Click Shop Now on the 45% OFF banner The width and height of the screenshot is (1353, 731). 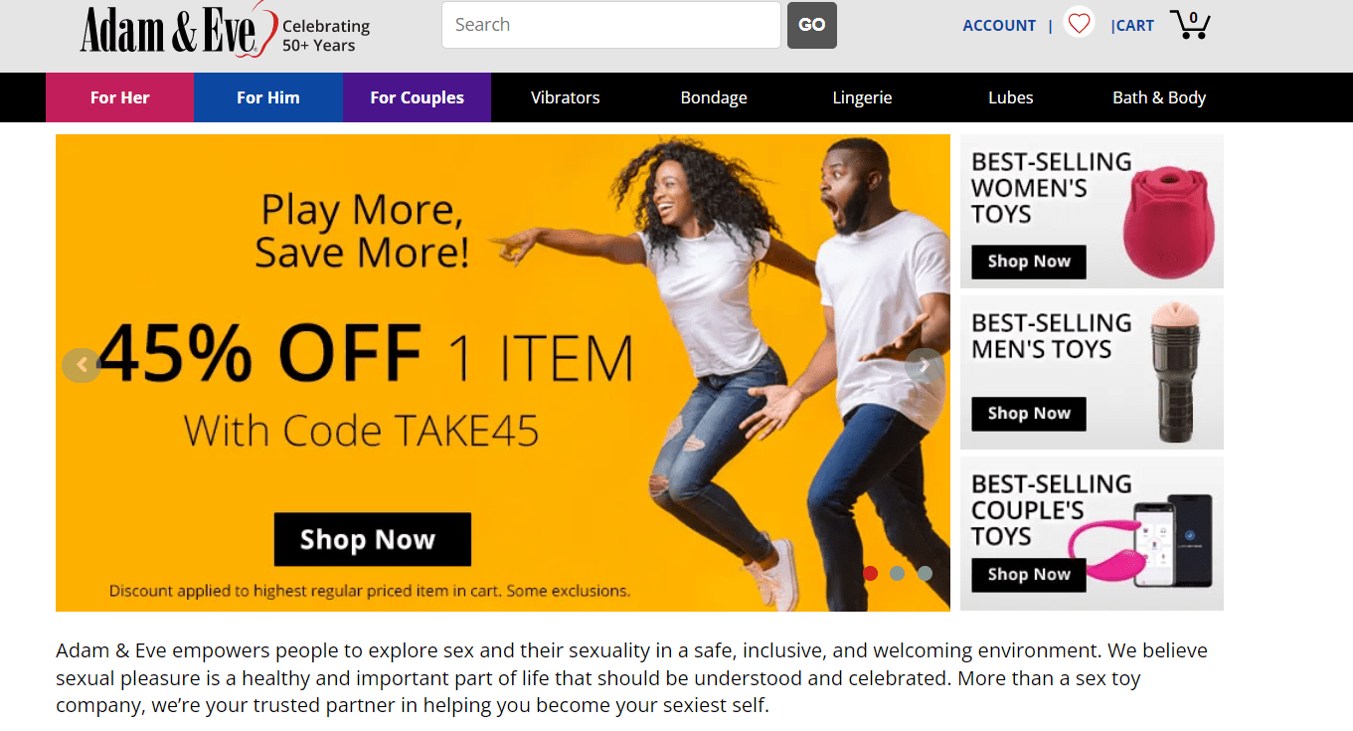[373, 539]
